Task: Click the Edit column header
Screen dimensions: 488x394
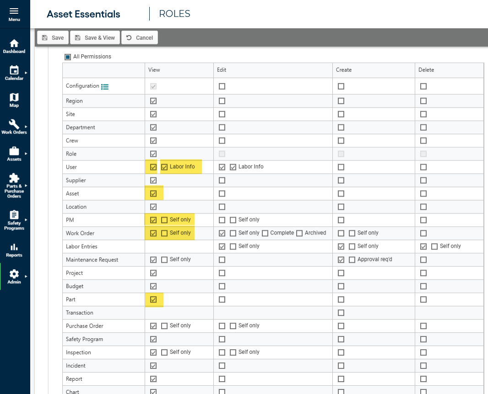Action: click(x=222, y=70)
